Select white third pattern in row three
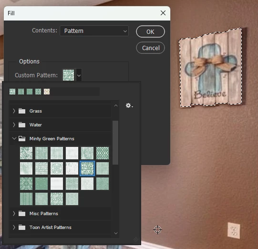 point(57,184)
